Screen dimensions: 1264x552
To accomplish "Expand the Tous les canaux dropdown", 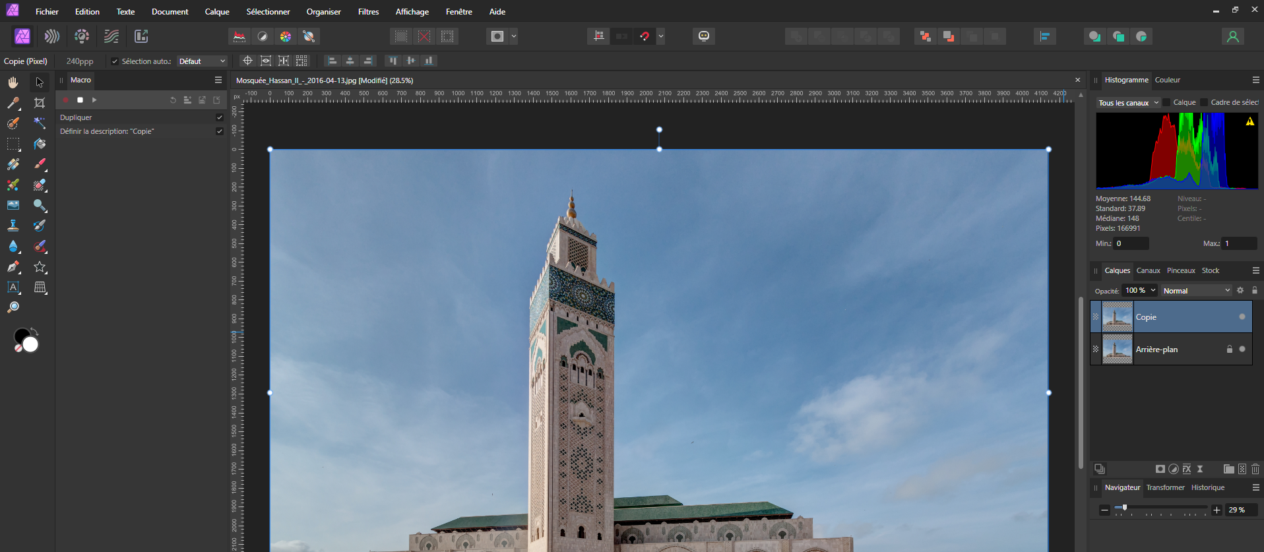I will (x=1128, y=103).
